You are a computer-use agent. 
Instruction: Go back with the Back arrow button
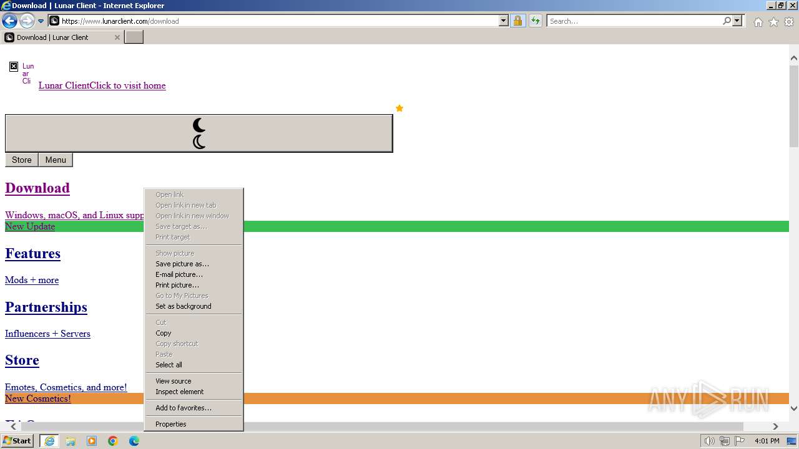[x=9, y=21]
